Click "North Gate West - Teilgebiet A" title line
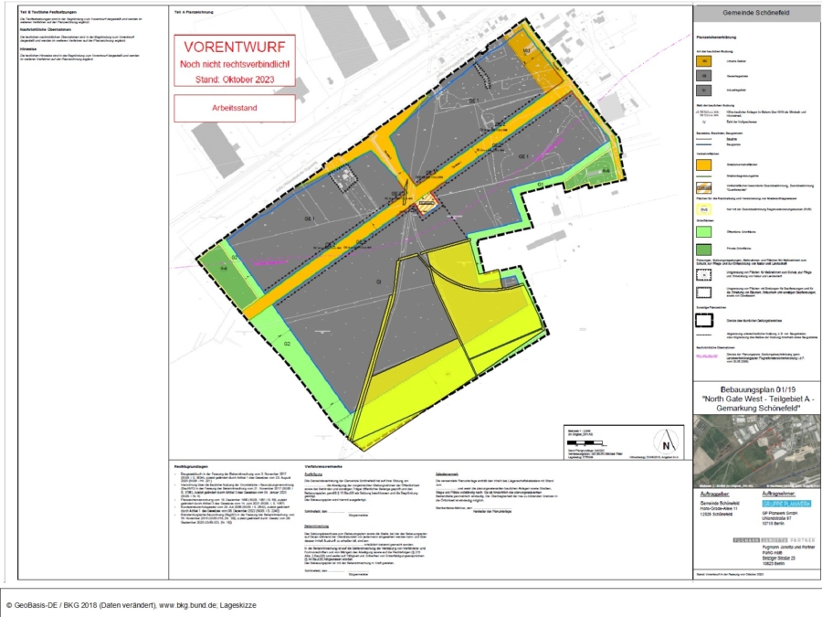This screenshot has width=822, height=617. (757, 399)
